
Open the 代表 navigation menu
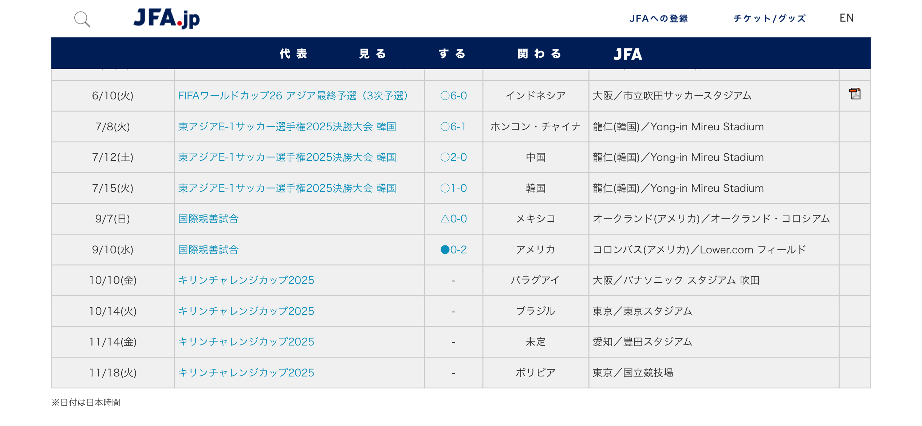pos(293,54)
